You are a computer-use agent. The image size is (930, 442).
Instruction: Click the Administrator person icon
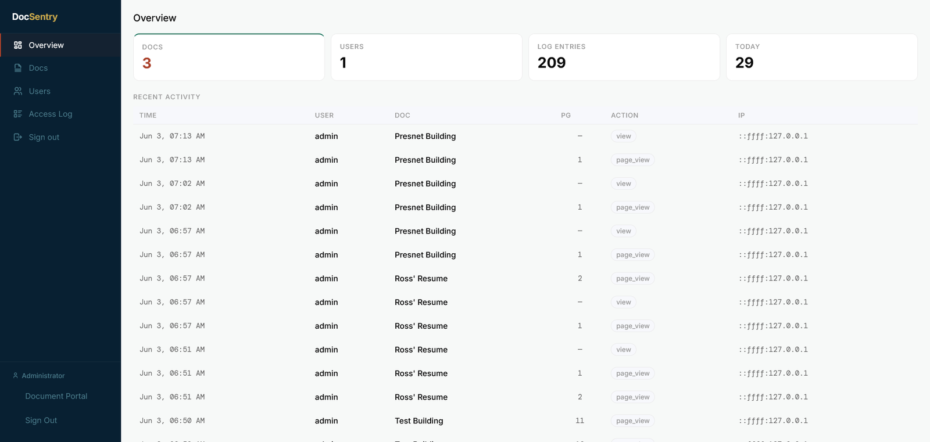16,376
